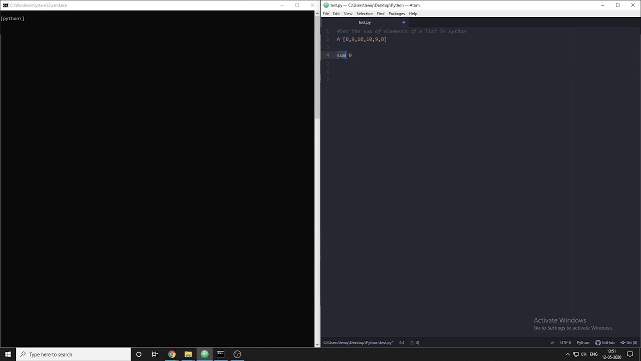Screen dimensions: 641x361
Task: Show hidden system tray icons
Action: [x=568, y=354]
